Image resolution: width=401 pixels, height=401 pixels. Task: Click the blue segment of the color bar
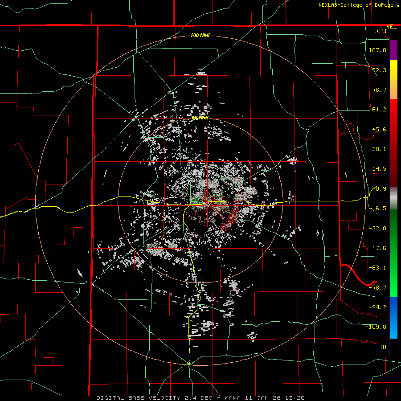tap(393, 318)
